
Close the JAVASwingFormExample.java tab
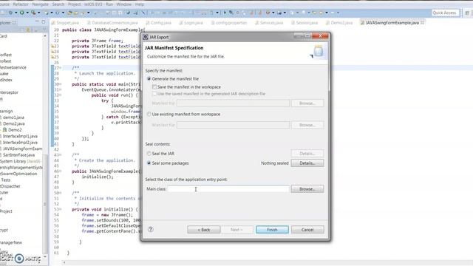tap(422, 23)
